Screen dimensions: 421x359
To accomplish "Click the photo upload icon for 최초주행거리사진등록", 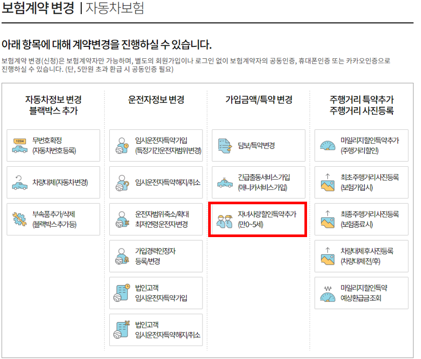I will click(x=327, y=182).
